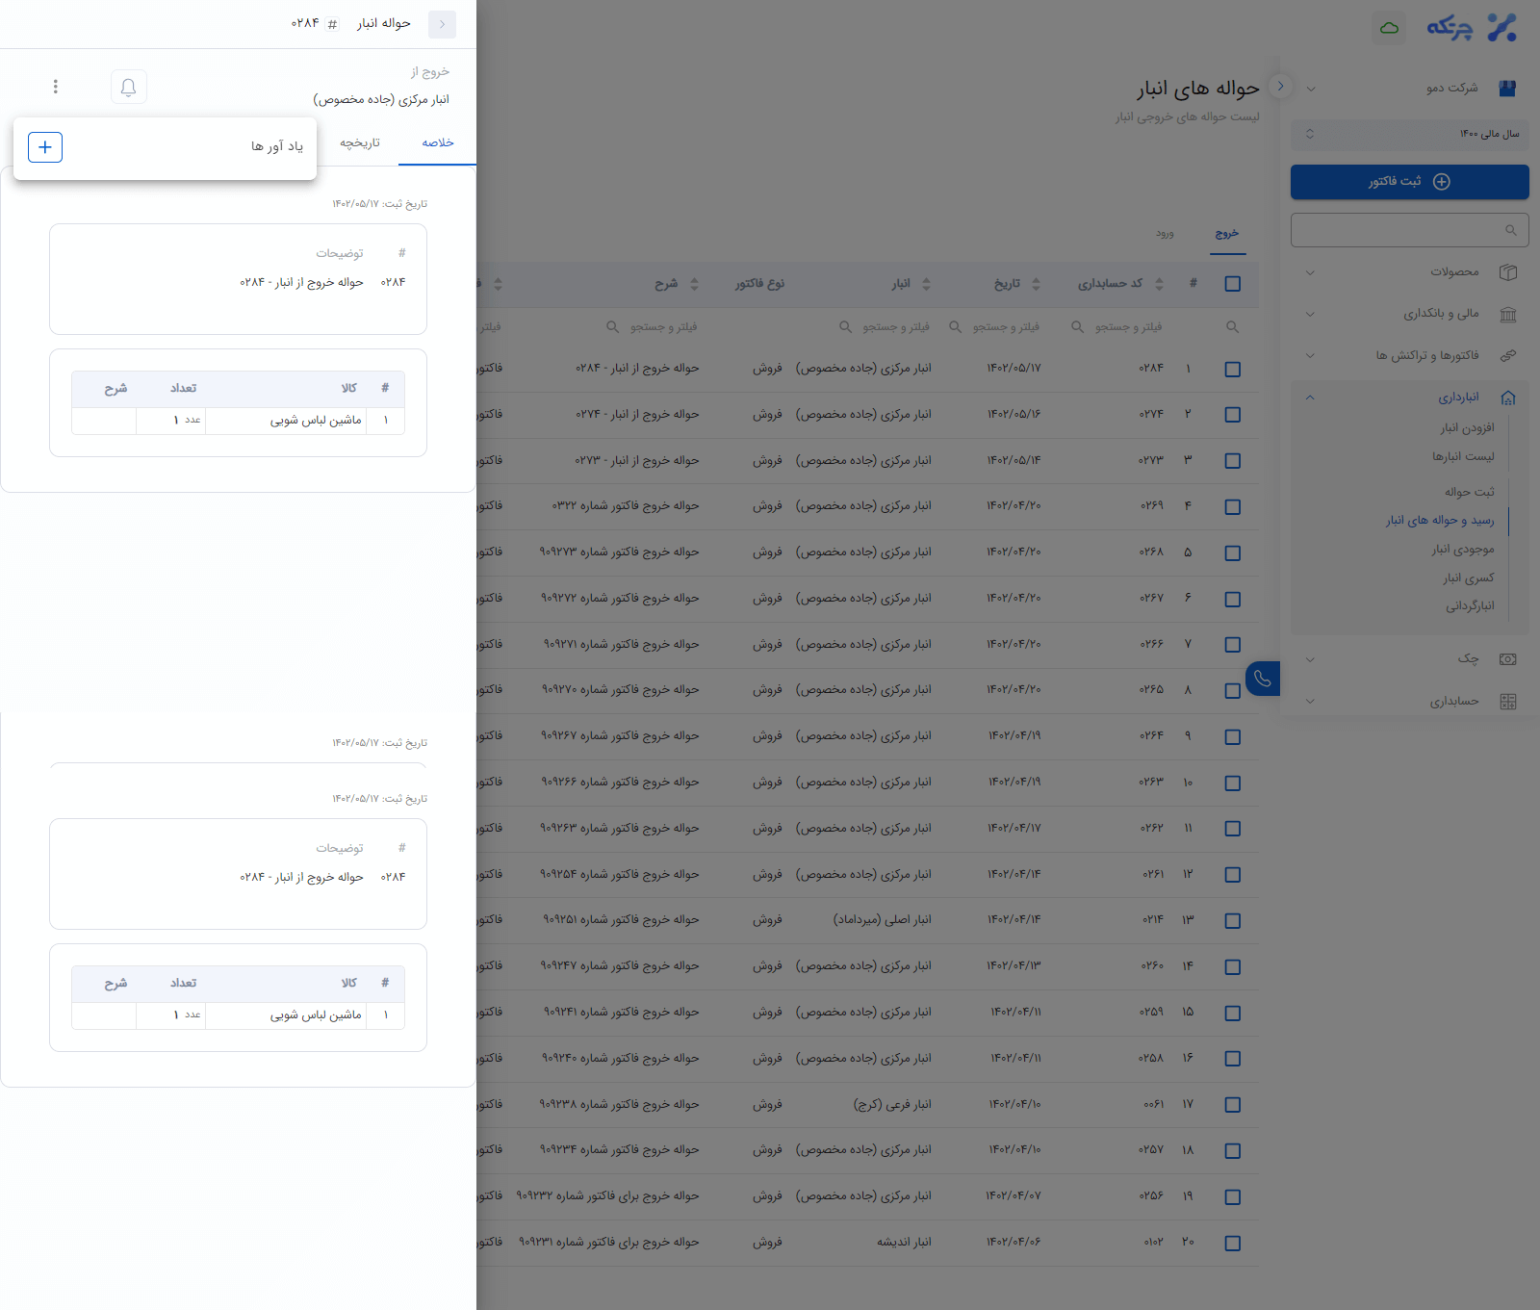Screen dimensions: 1540x1310
Task: Click the چرتکه logo icon
Action: pyautogui.click(x=1501, y=28)
